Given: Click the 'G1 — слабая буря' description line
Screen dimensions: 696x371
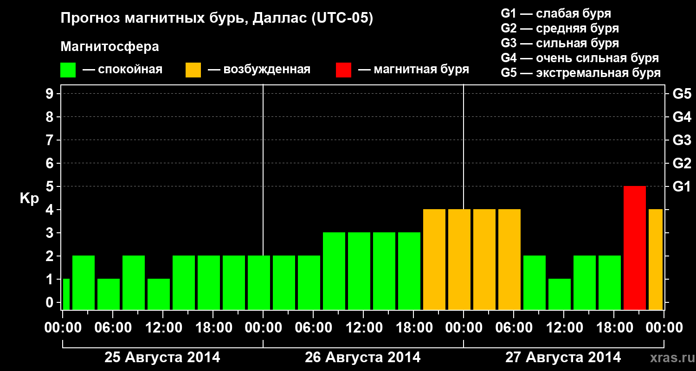Looking at the screenshot, I should 556,13.
